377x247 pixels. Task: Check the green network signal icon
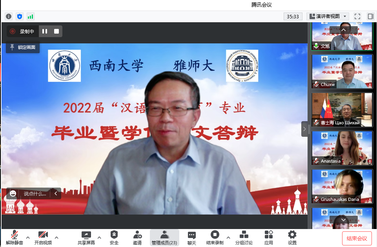(30, 16)
